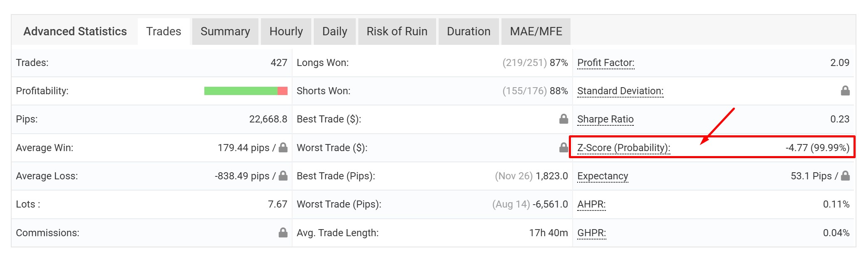Select the Daily tab

[x=335, y=32]
